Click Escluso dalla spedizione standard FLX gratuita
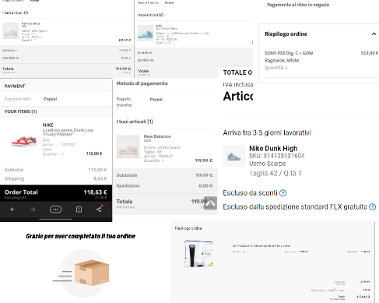The width and height of the screenshot is (379, 303). 295,206
